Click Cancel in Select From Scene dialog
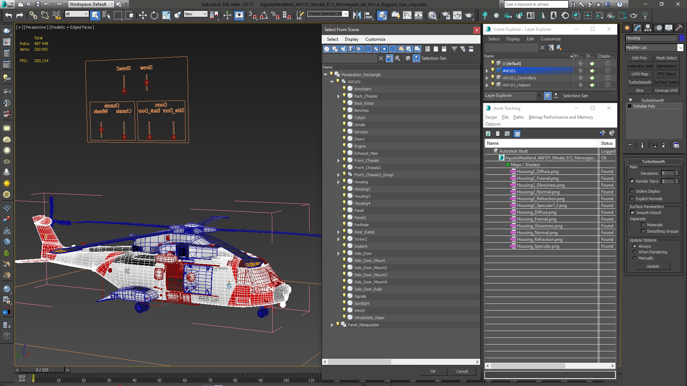 click(462, 371)
